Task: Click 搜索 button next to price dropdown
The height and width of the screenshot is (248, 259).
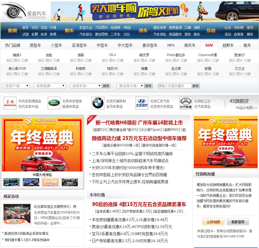Action: click(x=148, y=86)
